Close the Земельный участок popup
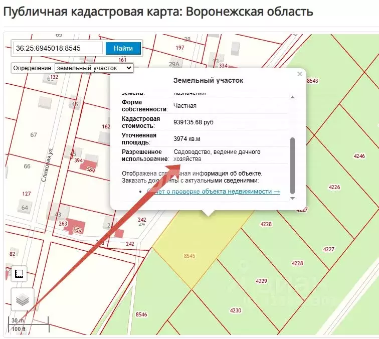 coord(300,74)
